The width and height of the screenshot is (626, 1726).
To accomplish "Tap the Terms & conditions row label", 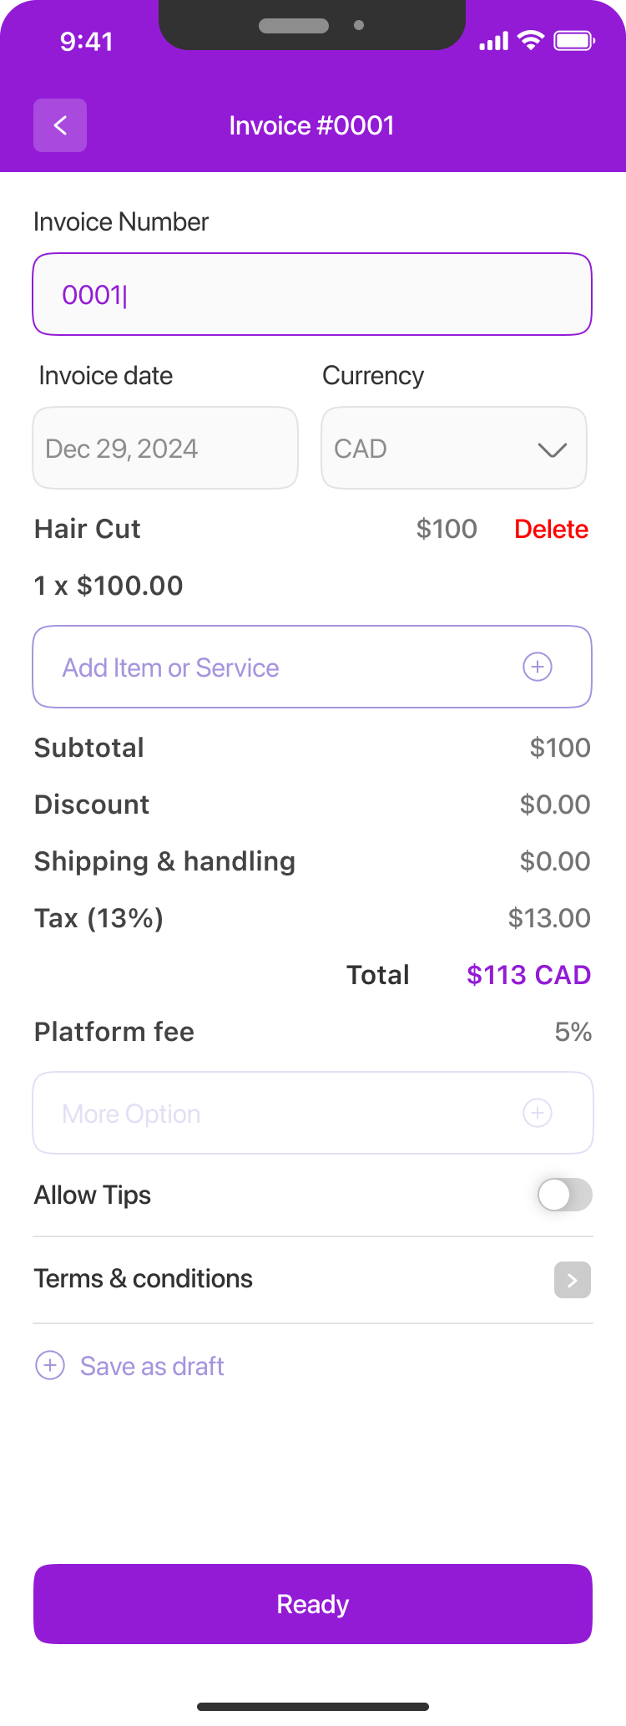I will click(144, 1278).
